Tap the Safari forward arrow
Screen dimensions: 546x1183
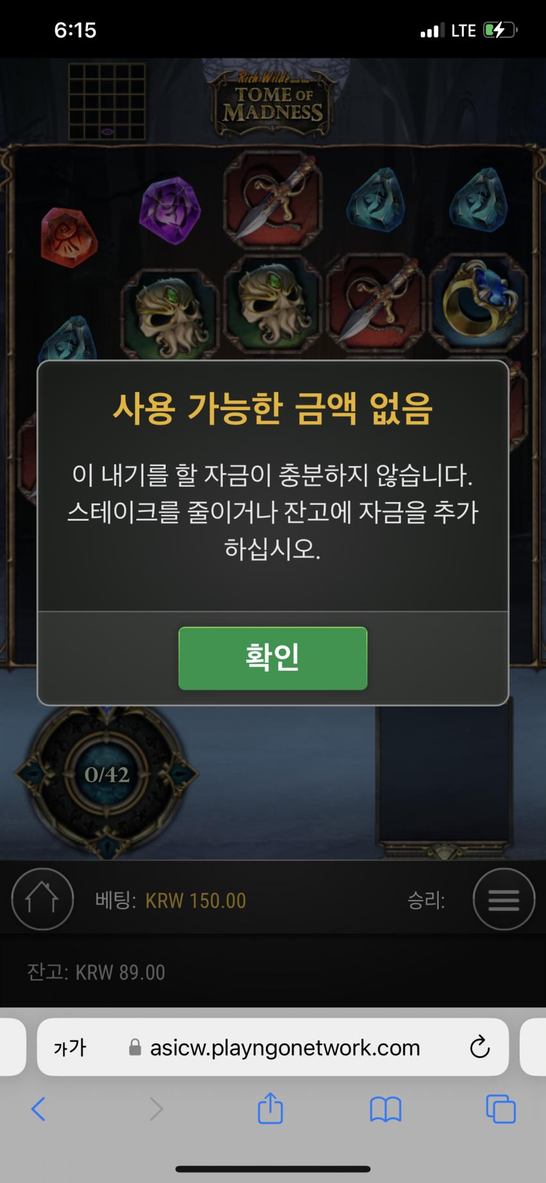tap(155, 1109)
